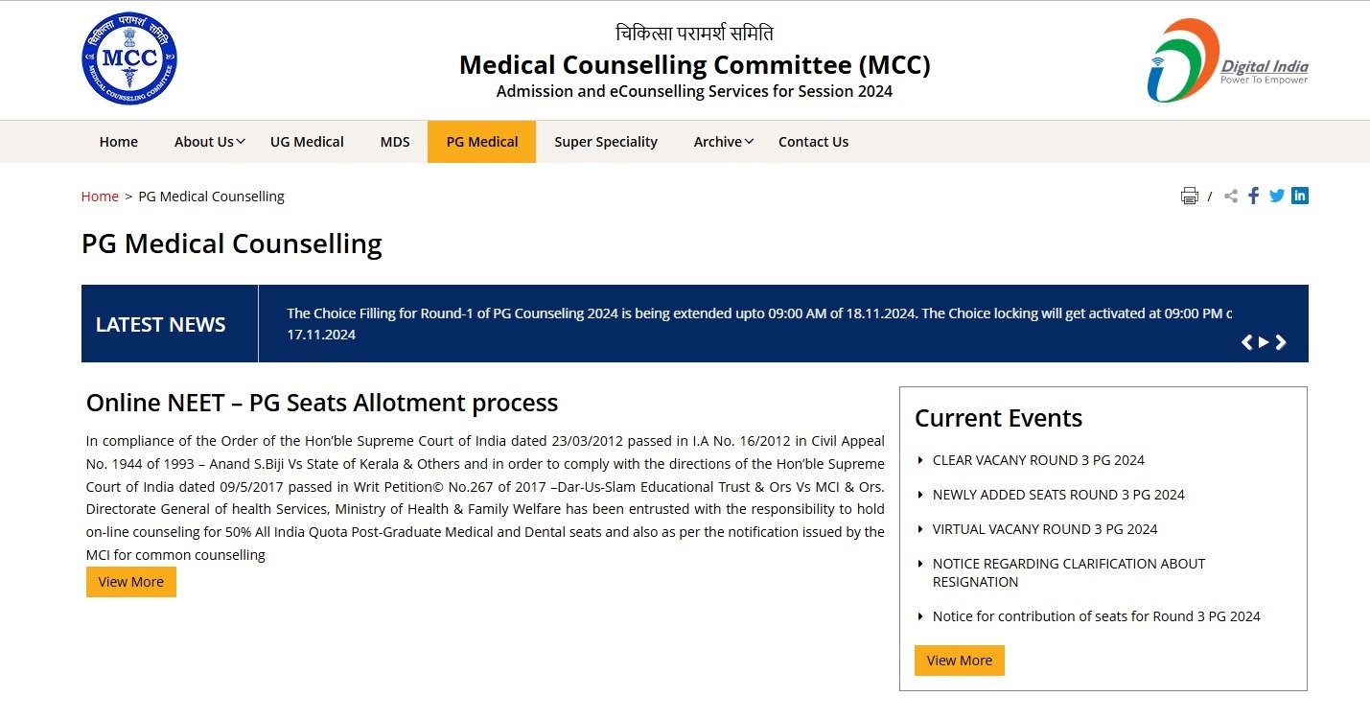Go to the Super Speciality section

606,142
